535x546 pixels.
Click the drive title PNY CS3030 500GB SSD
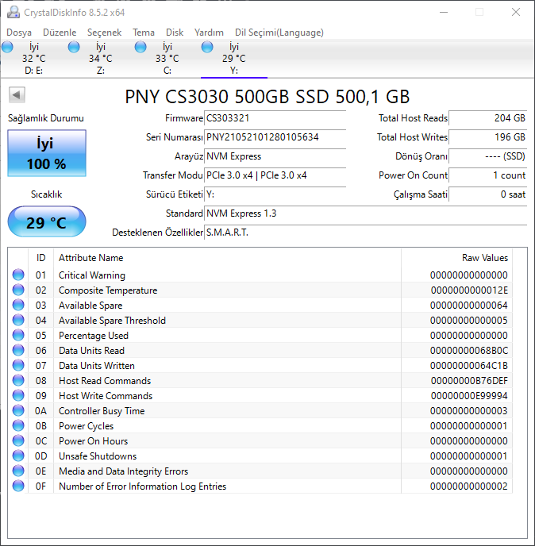click(x=267, y=97)
